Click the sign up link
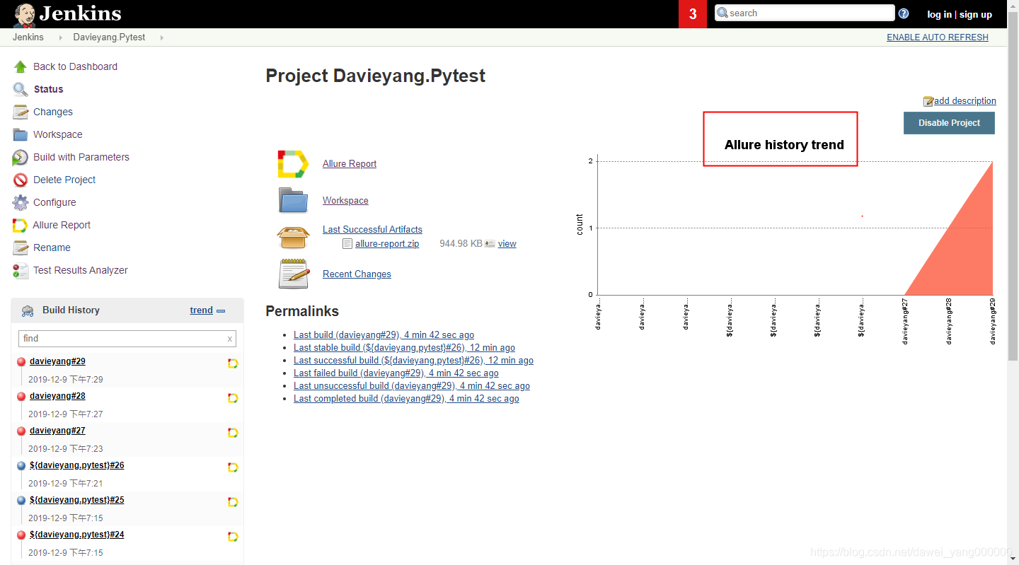The image size is (1019, 565). click(x=976, y=14)
